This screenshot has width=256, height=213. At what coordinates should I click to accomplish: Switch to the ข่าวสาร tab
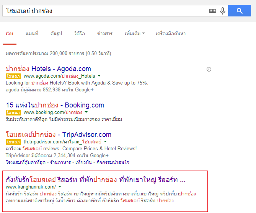104,34
